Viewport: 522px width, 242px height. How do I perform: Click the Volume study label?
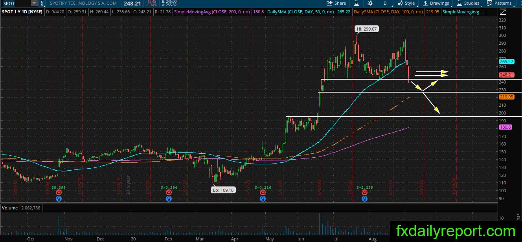click(10, 208)
